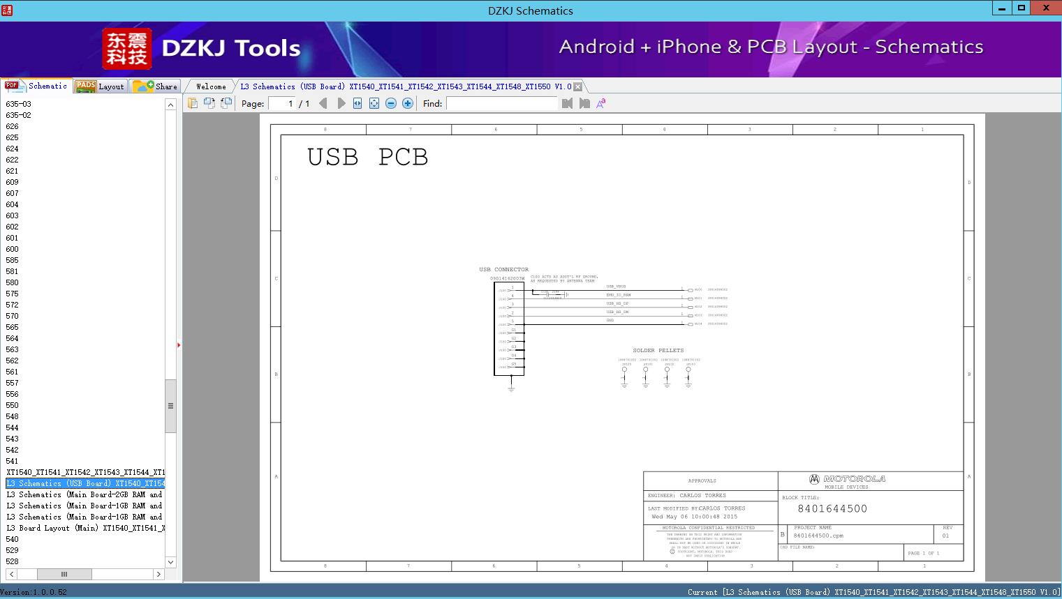Select the 626 tree item
The width and height of the screenshot is (1062, 599).
[x=12, y=126]
